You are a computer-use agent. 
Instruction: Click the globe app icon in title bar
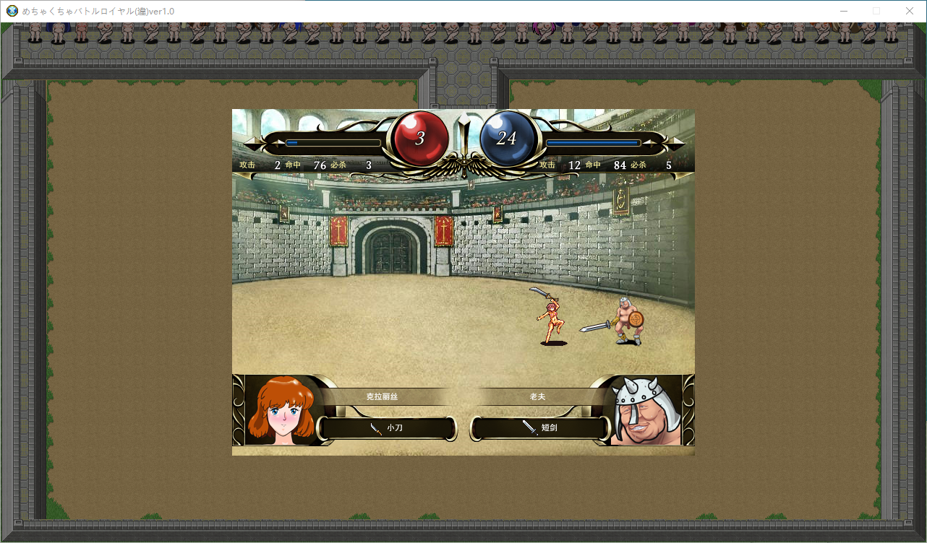[12, 11]
